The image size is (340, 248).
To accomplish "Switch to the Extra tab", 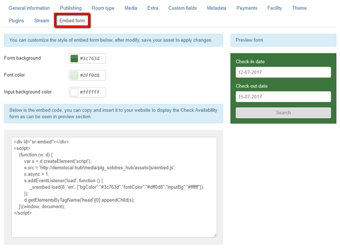I will [153, 8].
